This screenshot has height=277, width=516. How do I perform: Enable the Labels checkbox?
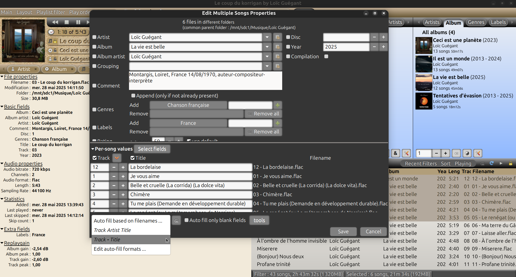[x=94, y=127]
